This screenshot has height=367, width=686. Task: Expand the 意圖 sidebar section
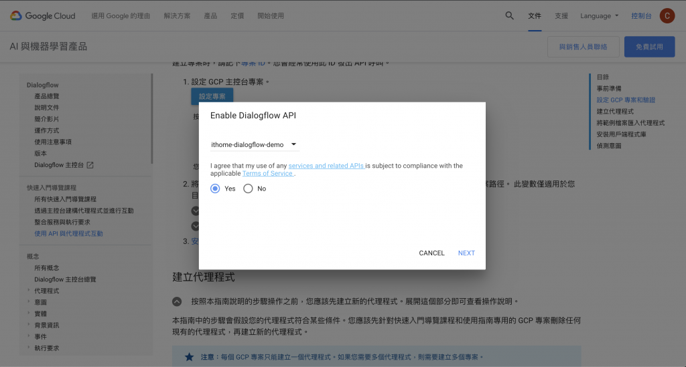point(29,301)
